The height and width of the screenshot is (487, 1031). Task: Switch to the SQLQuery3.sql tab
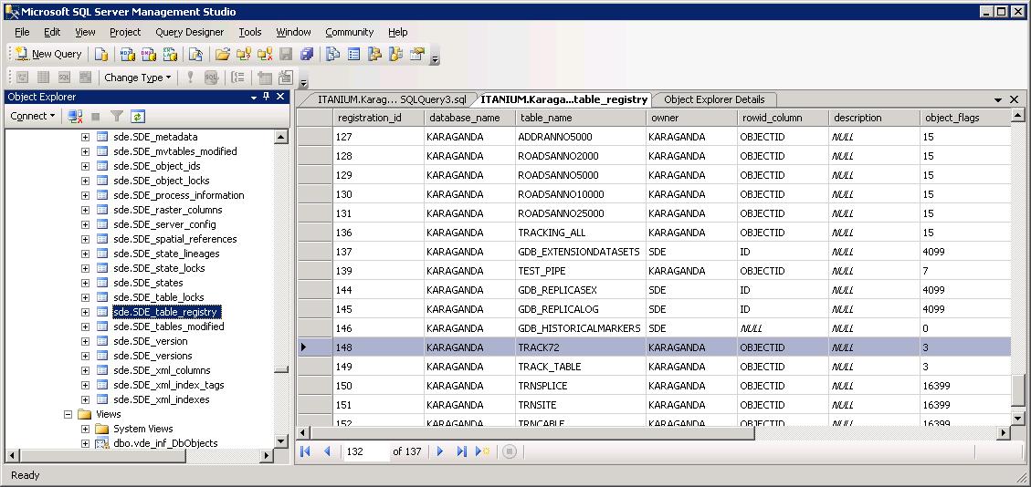[391, 99]
